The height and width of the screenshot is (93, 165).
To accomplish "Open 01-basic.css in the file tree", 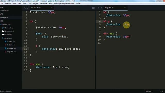I will click(11, 41).
